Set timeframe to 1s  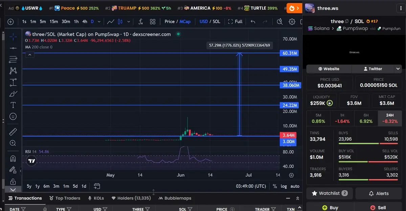(24, 21)
